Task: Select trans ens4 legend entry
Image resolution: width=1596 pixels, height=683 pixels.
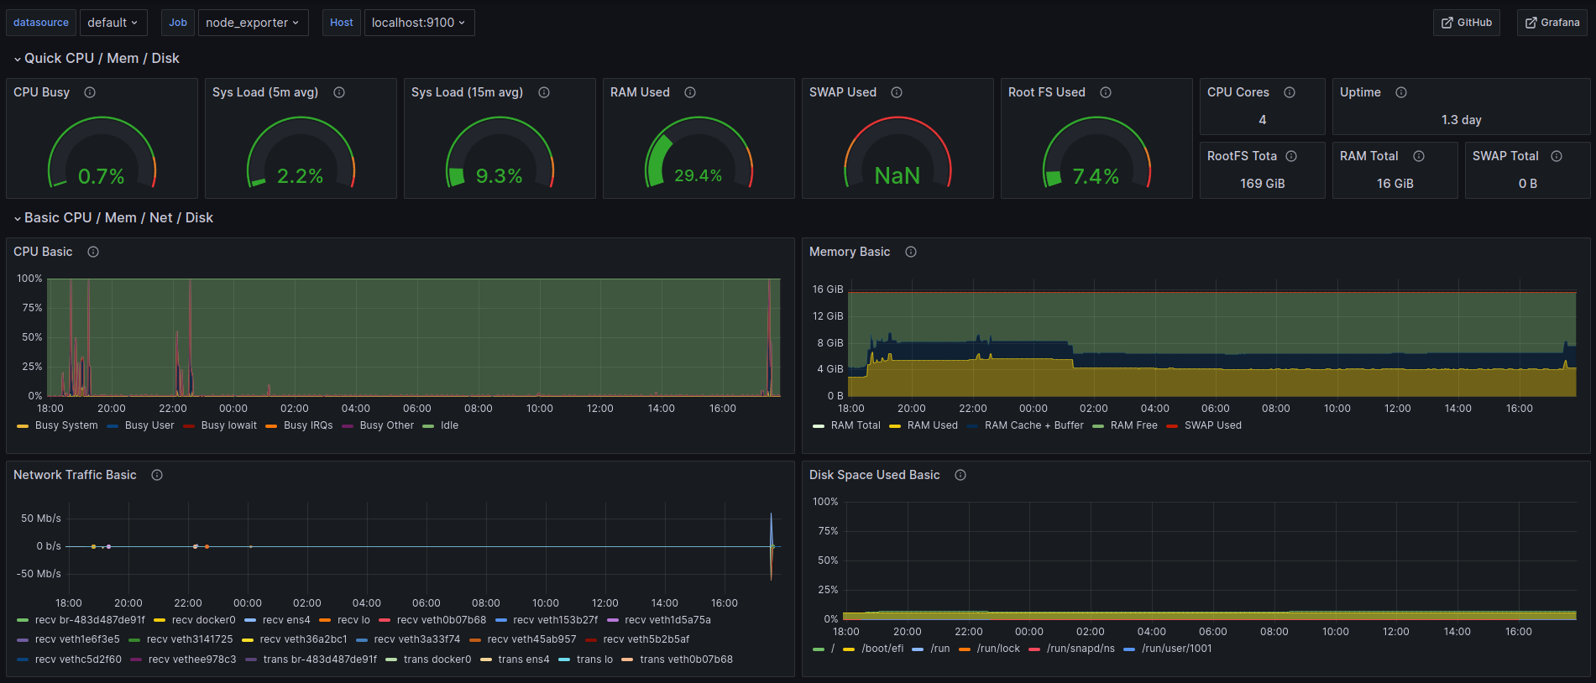Action: (524, 660)
